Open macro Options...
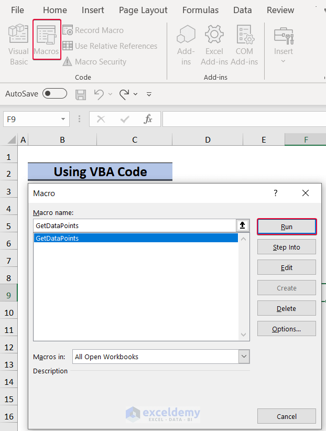 point(287,329)
